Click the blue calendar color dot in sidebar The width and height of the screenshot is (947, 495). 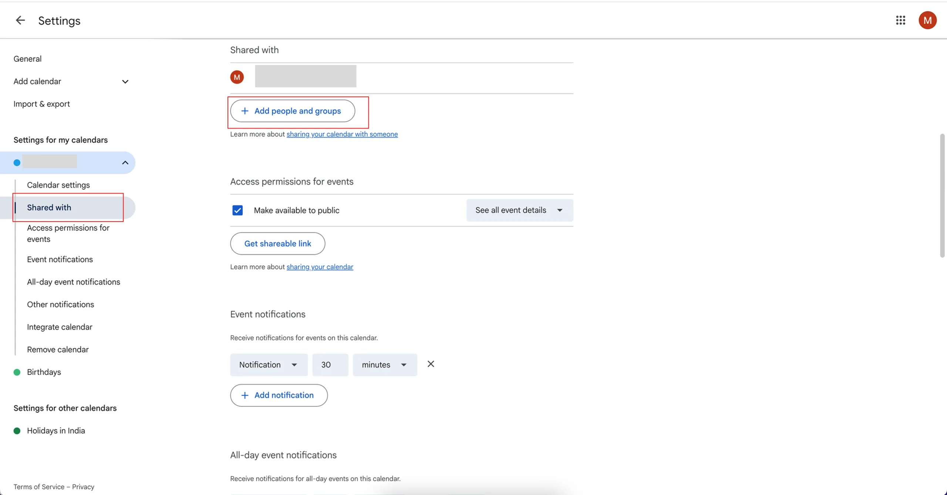[17, 163]
